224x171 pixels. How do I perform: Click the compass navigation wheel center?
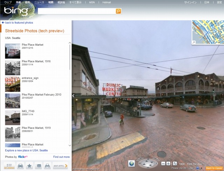coord(148,164)
